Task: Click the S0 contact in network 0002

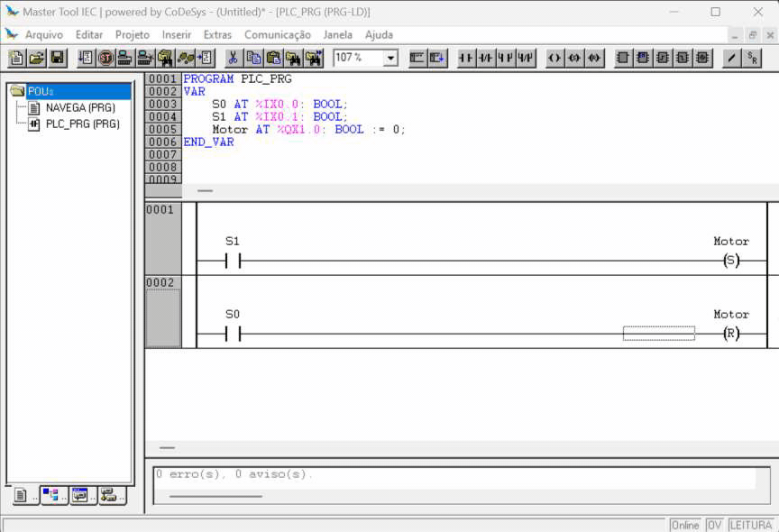Action: 233,334
